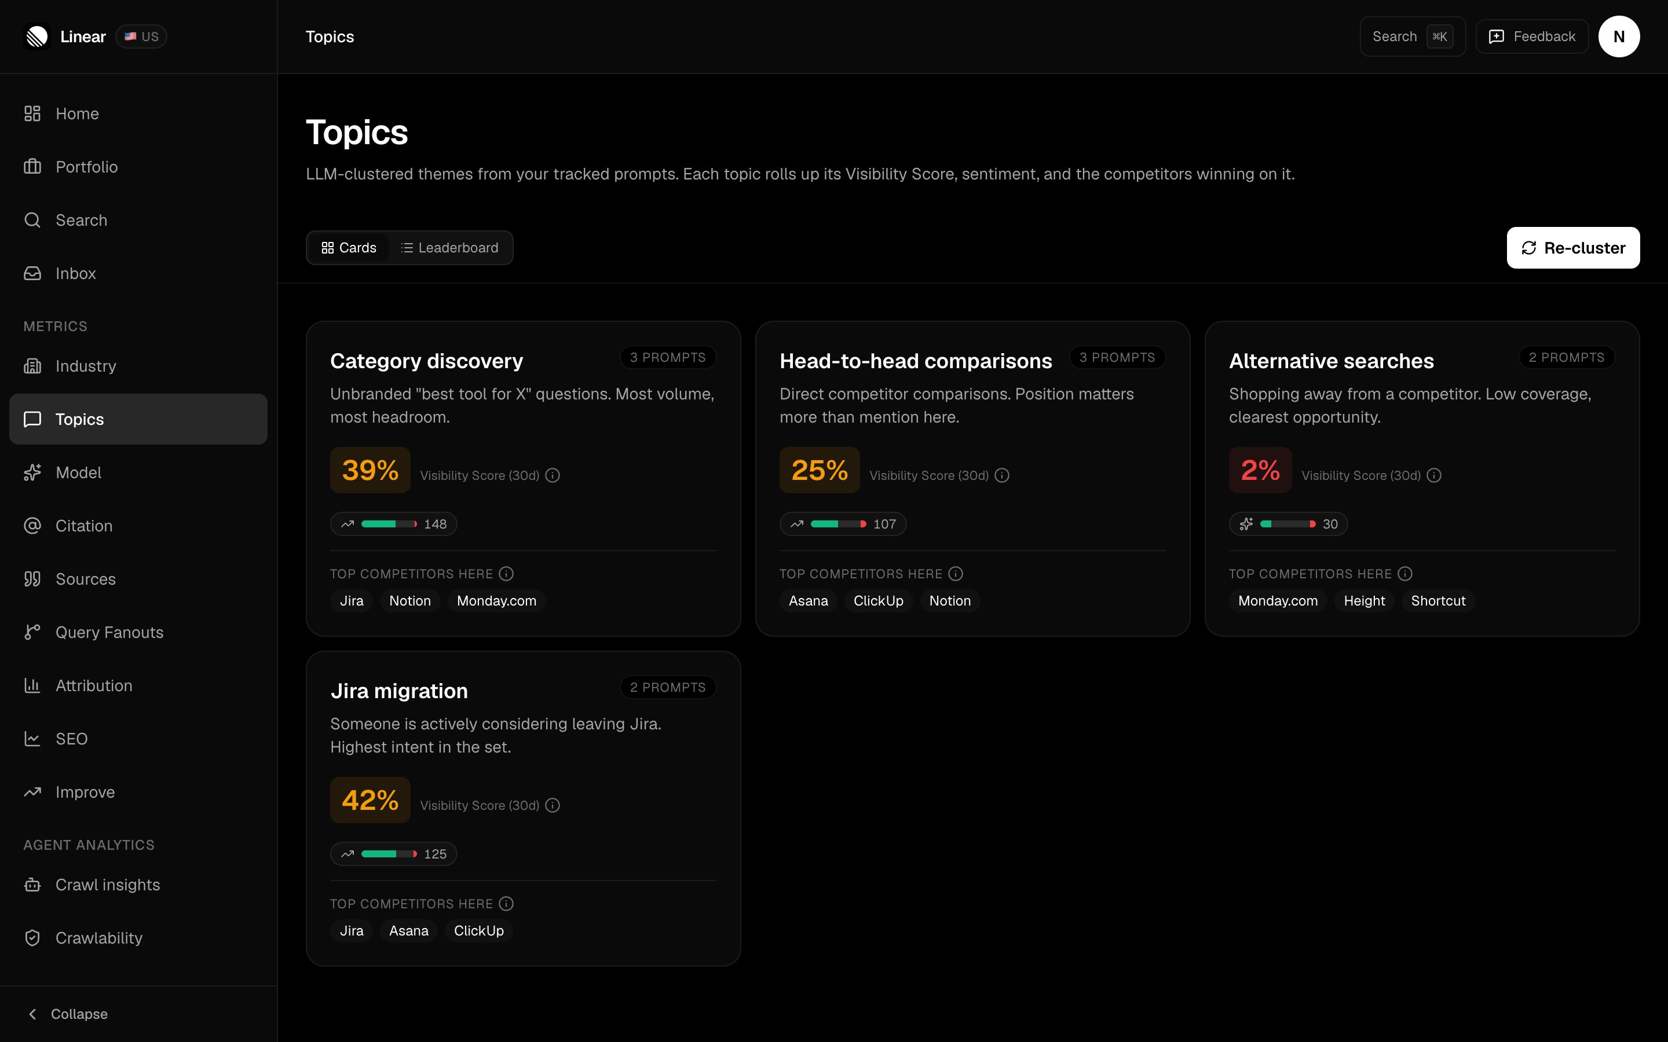Image resolution: width=1668 pixels, height=1042 pixels.
Task: Click the Linear logo icon
Action: click(x=37, y=36)
